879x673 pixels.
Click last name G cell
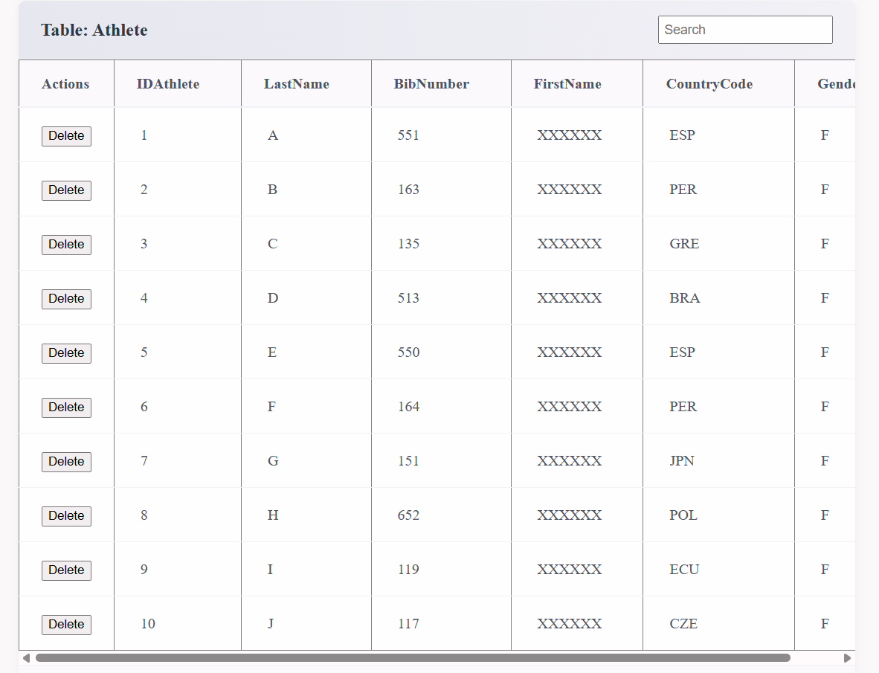point(306,461)
